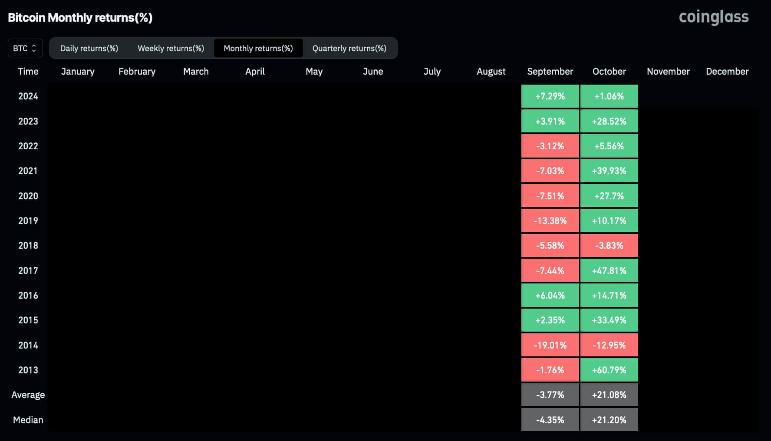The height and width of the screenshot is (441, 771).
Task: Switch to Daily returns(%) tab
Action: point(89,48)
